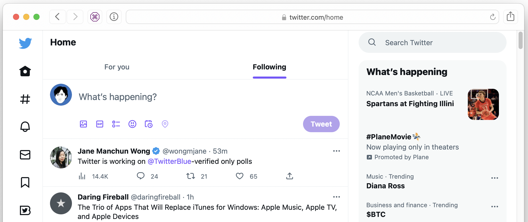This screenshot has width=528, height=222.
Task: Open Explore via the hashtag icon
Action: [25, 99]
